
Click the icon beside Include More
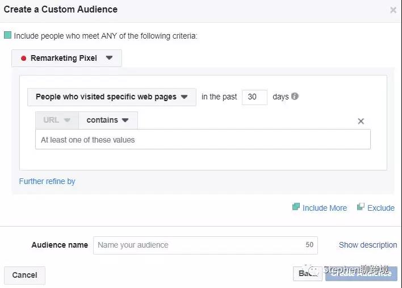pos(296,207)
